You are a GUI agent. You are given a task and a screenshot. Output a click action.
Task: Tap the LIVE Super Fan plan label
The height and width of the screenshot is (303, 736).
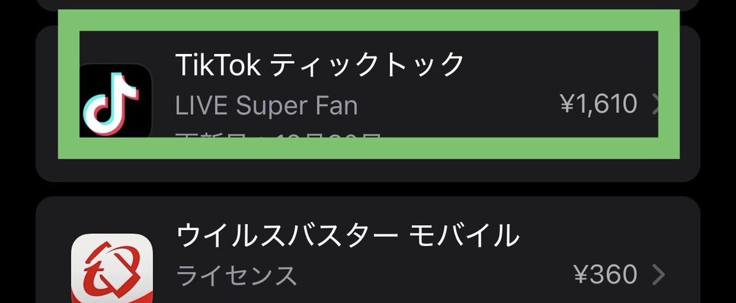pyautogui.click(x=266, y=106)
